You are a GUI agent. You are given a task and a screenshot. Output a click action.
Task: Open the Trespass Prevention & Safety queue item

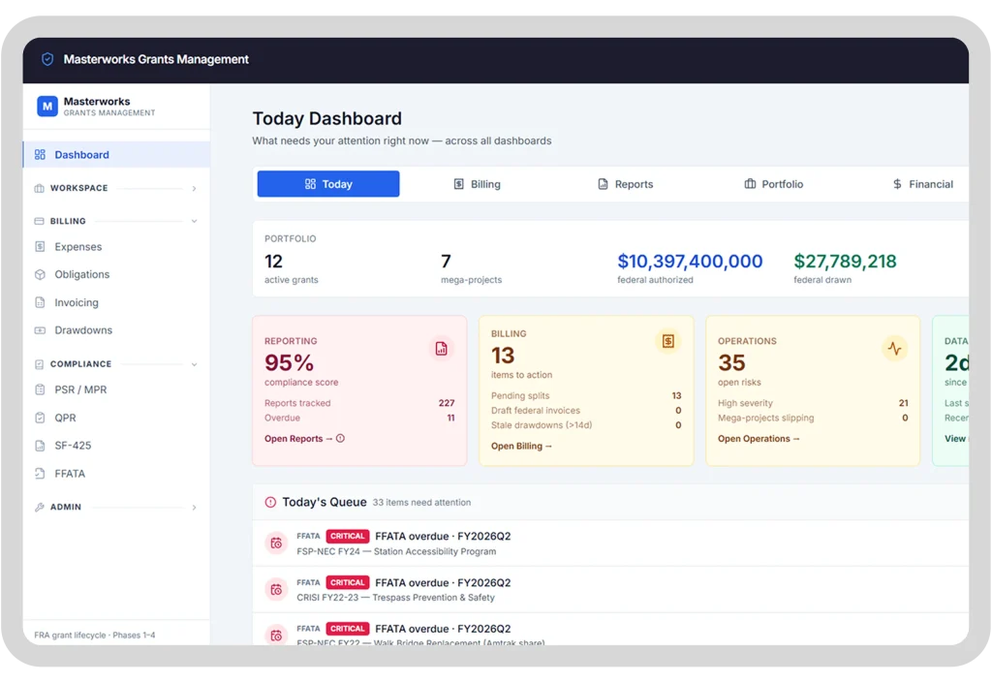610,589
